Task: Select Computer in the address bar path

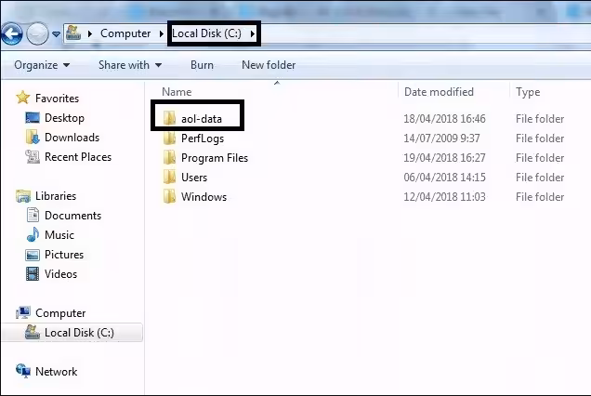Action: [x=125, y=33]
